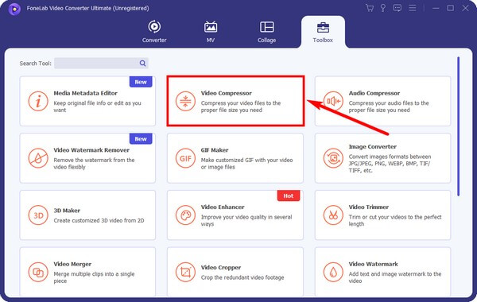
Task: Click the Video Watermark droplet icon
Action: click(333, 272)
